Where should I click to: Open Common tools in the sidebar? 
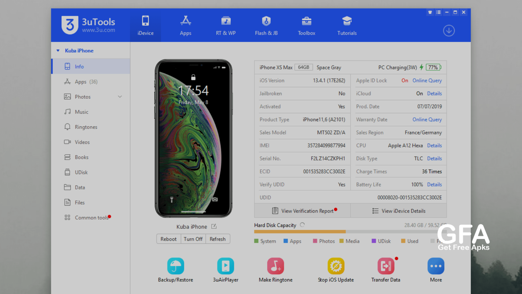point(91,218)
